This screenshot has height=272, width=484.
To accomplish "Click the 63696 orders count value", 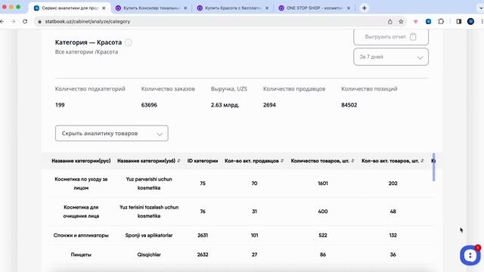I will click(x=149, y=105).
